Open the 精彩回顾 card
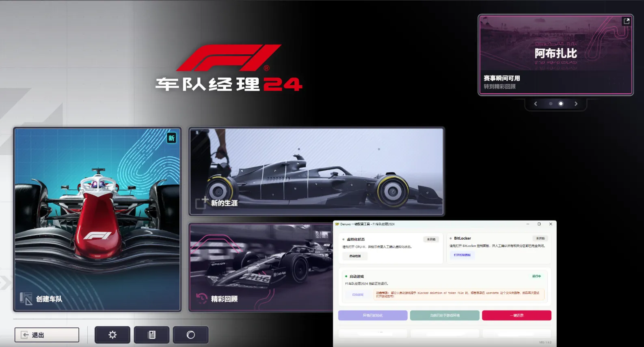Viewport: 644px width, 347px height. click(261, 268)
